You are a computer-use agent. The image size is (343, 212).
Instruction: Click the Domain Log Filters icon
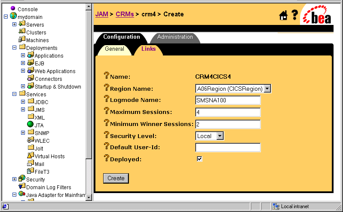pyautogui.click(x=22, y=186)
